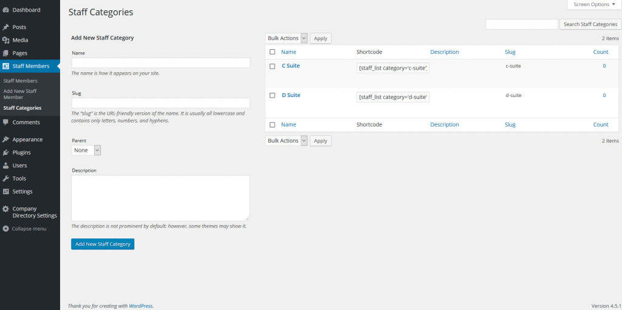The height and width of the screenshot is (310, 622).
Task: Click the Tools wrench icon
Action: [x=5, y=179]
